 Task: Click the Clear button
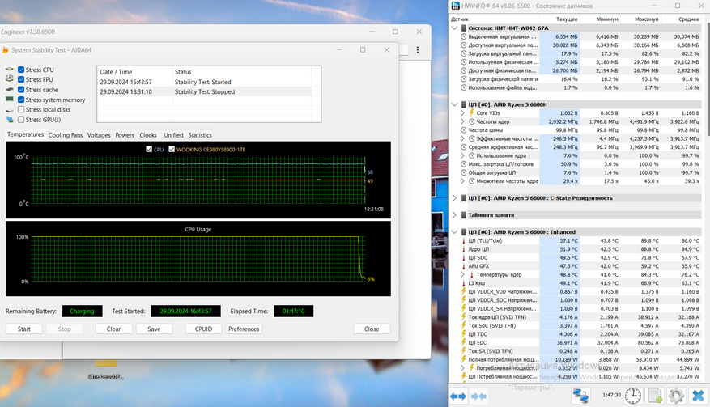(113, 329)
